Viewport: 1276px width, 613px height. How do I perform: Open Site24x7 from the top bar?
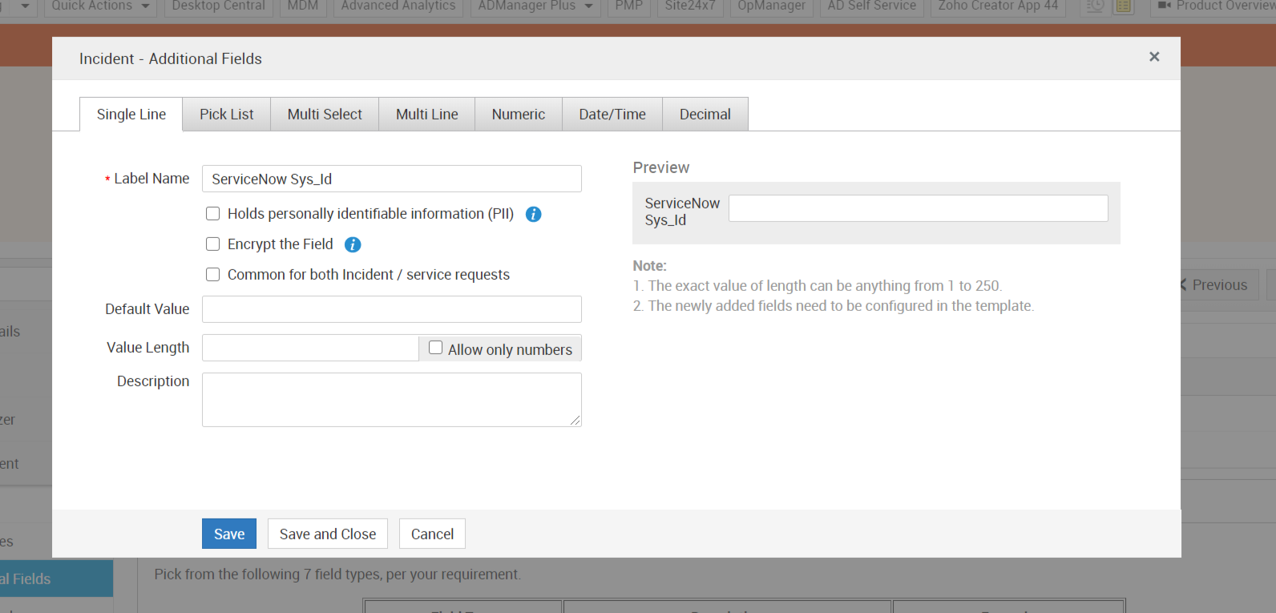690,6
